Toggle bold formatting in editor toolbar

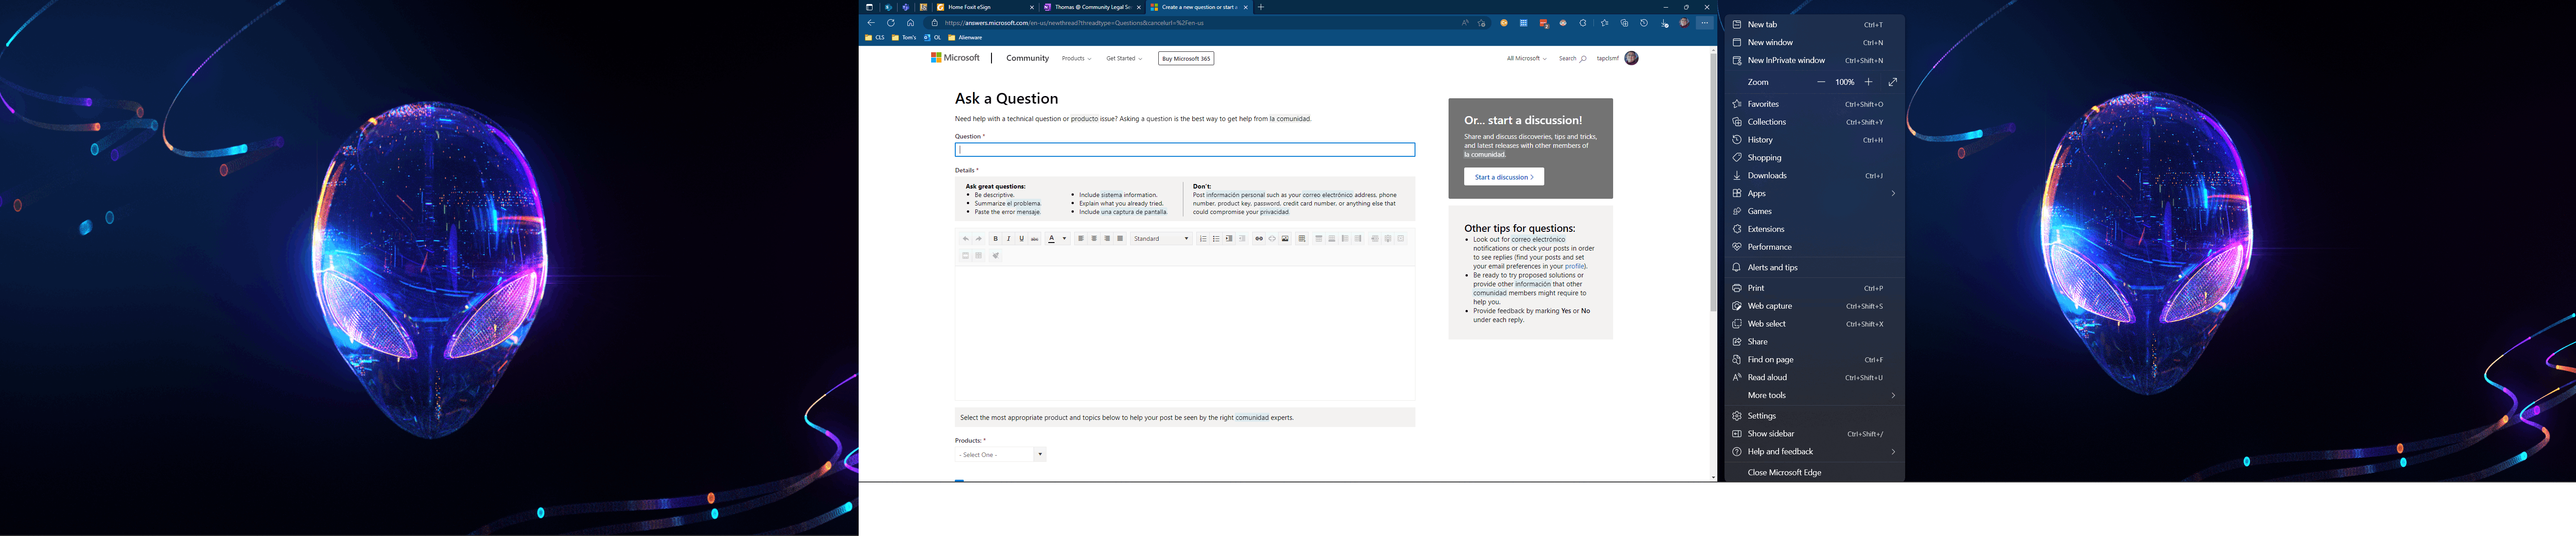click(x=995, y=239)
